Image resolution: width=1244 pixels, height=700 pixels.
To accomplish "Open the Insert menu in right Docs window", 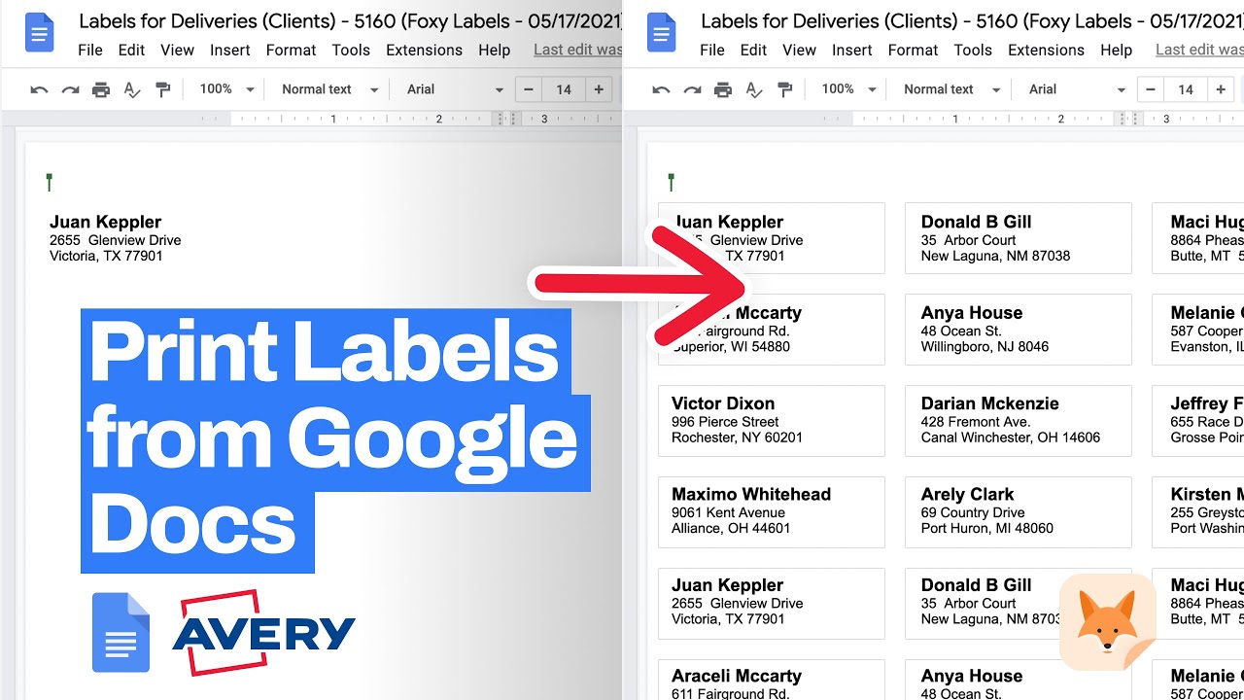I will coord(852,50).
